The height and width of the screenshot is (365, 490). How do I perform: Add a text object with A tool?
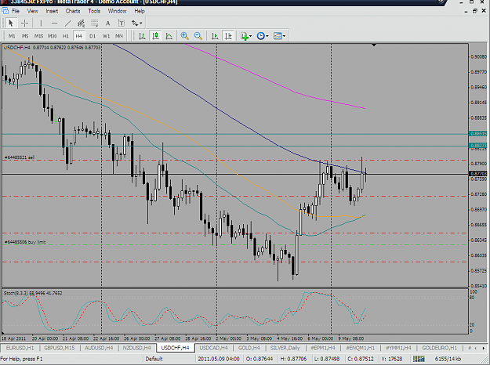tap(108, 23)
